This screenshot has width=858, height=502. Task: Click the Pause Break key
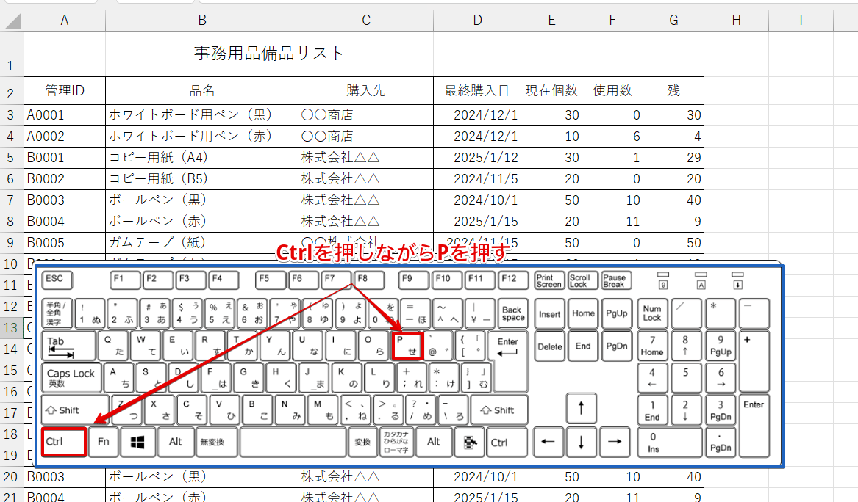tap(615, 280)
